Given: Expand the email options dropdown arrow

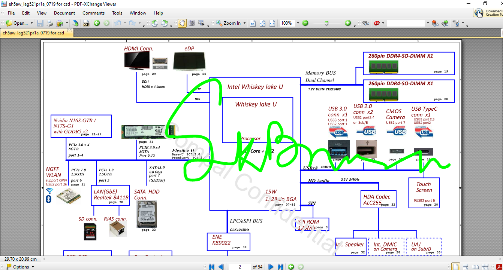Looking at the screenshot, I should point(67,23).
